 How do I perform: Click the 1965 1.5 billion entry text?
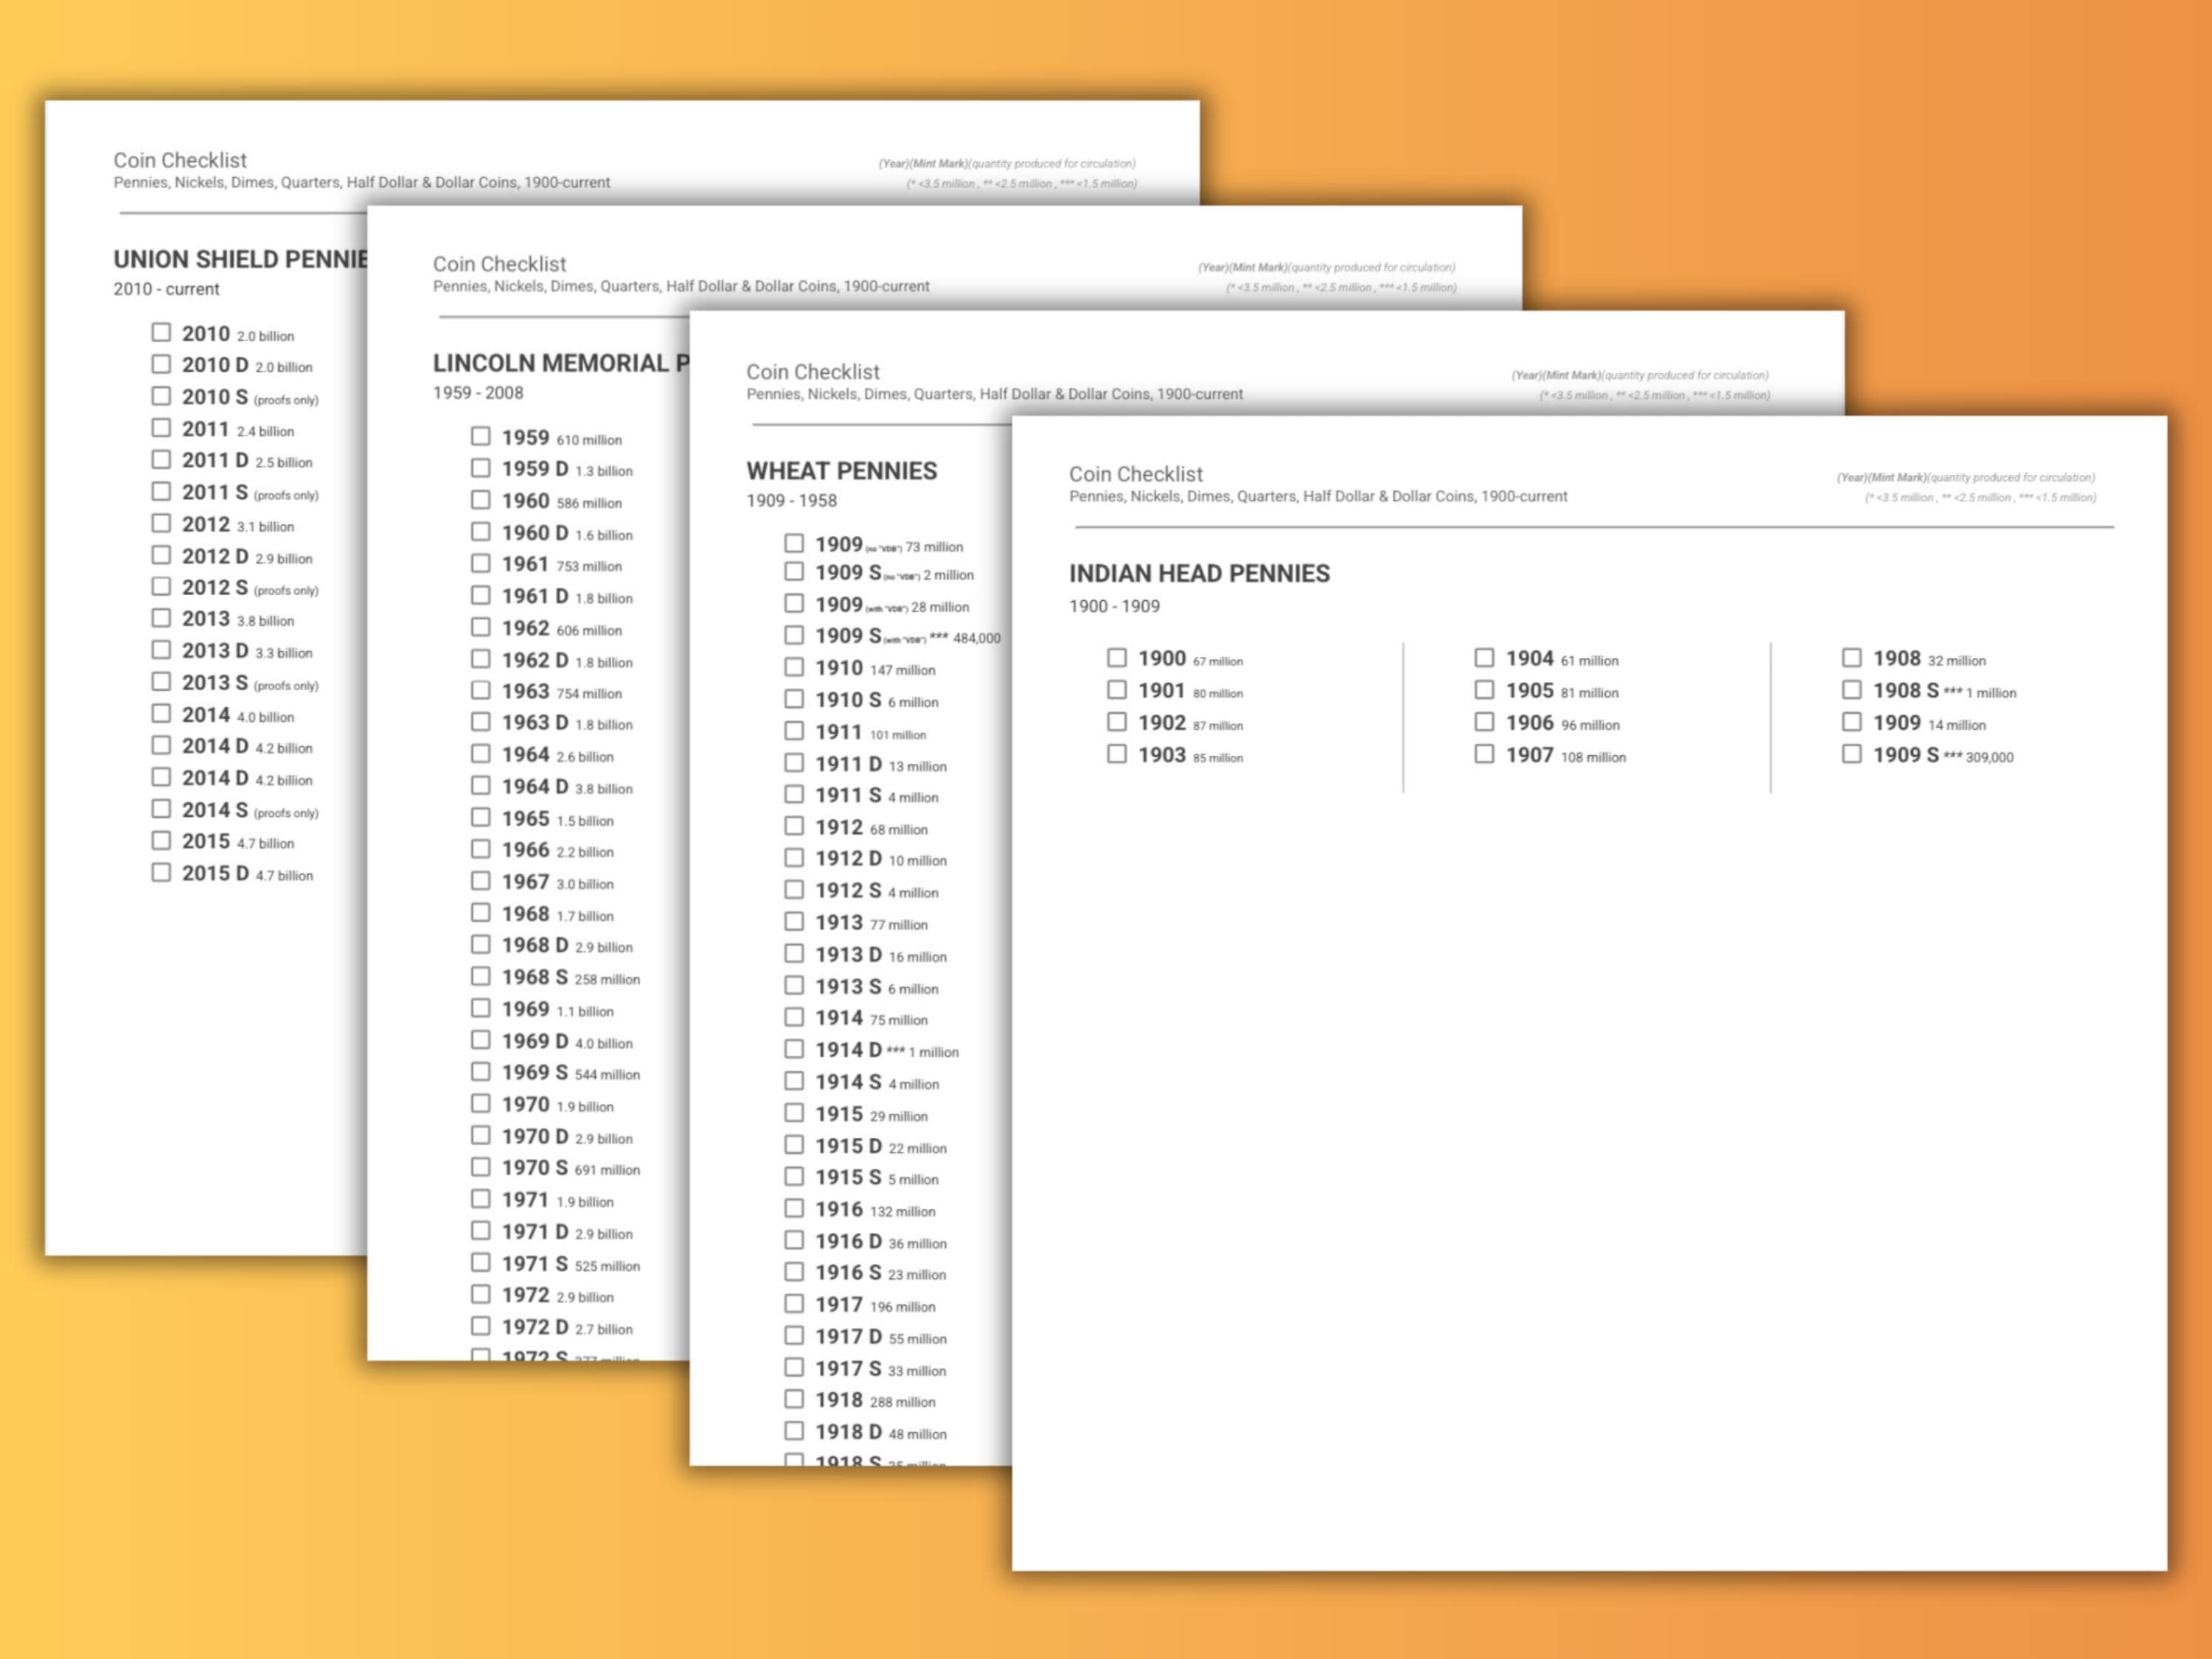(x=557, y=819)
